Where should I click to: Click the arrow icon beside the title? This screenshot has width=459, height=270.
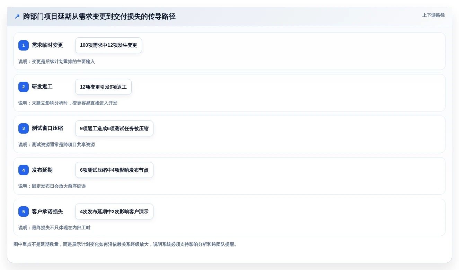pyautogui.click(x=17, y=17)
